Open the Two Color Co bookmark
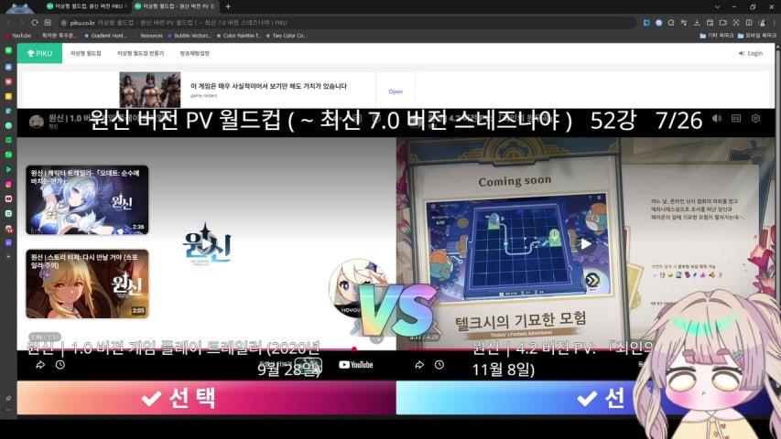Image resolution: width=781 pixels, height=439 pixels. [287, 36]
